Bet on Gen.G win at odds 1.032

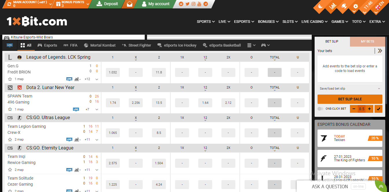[113, 72]
